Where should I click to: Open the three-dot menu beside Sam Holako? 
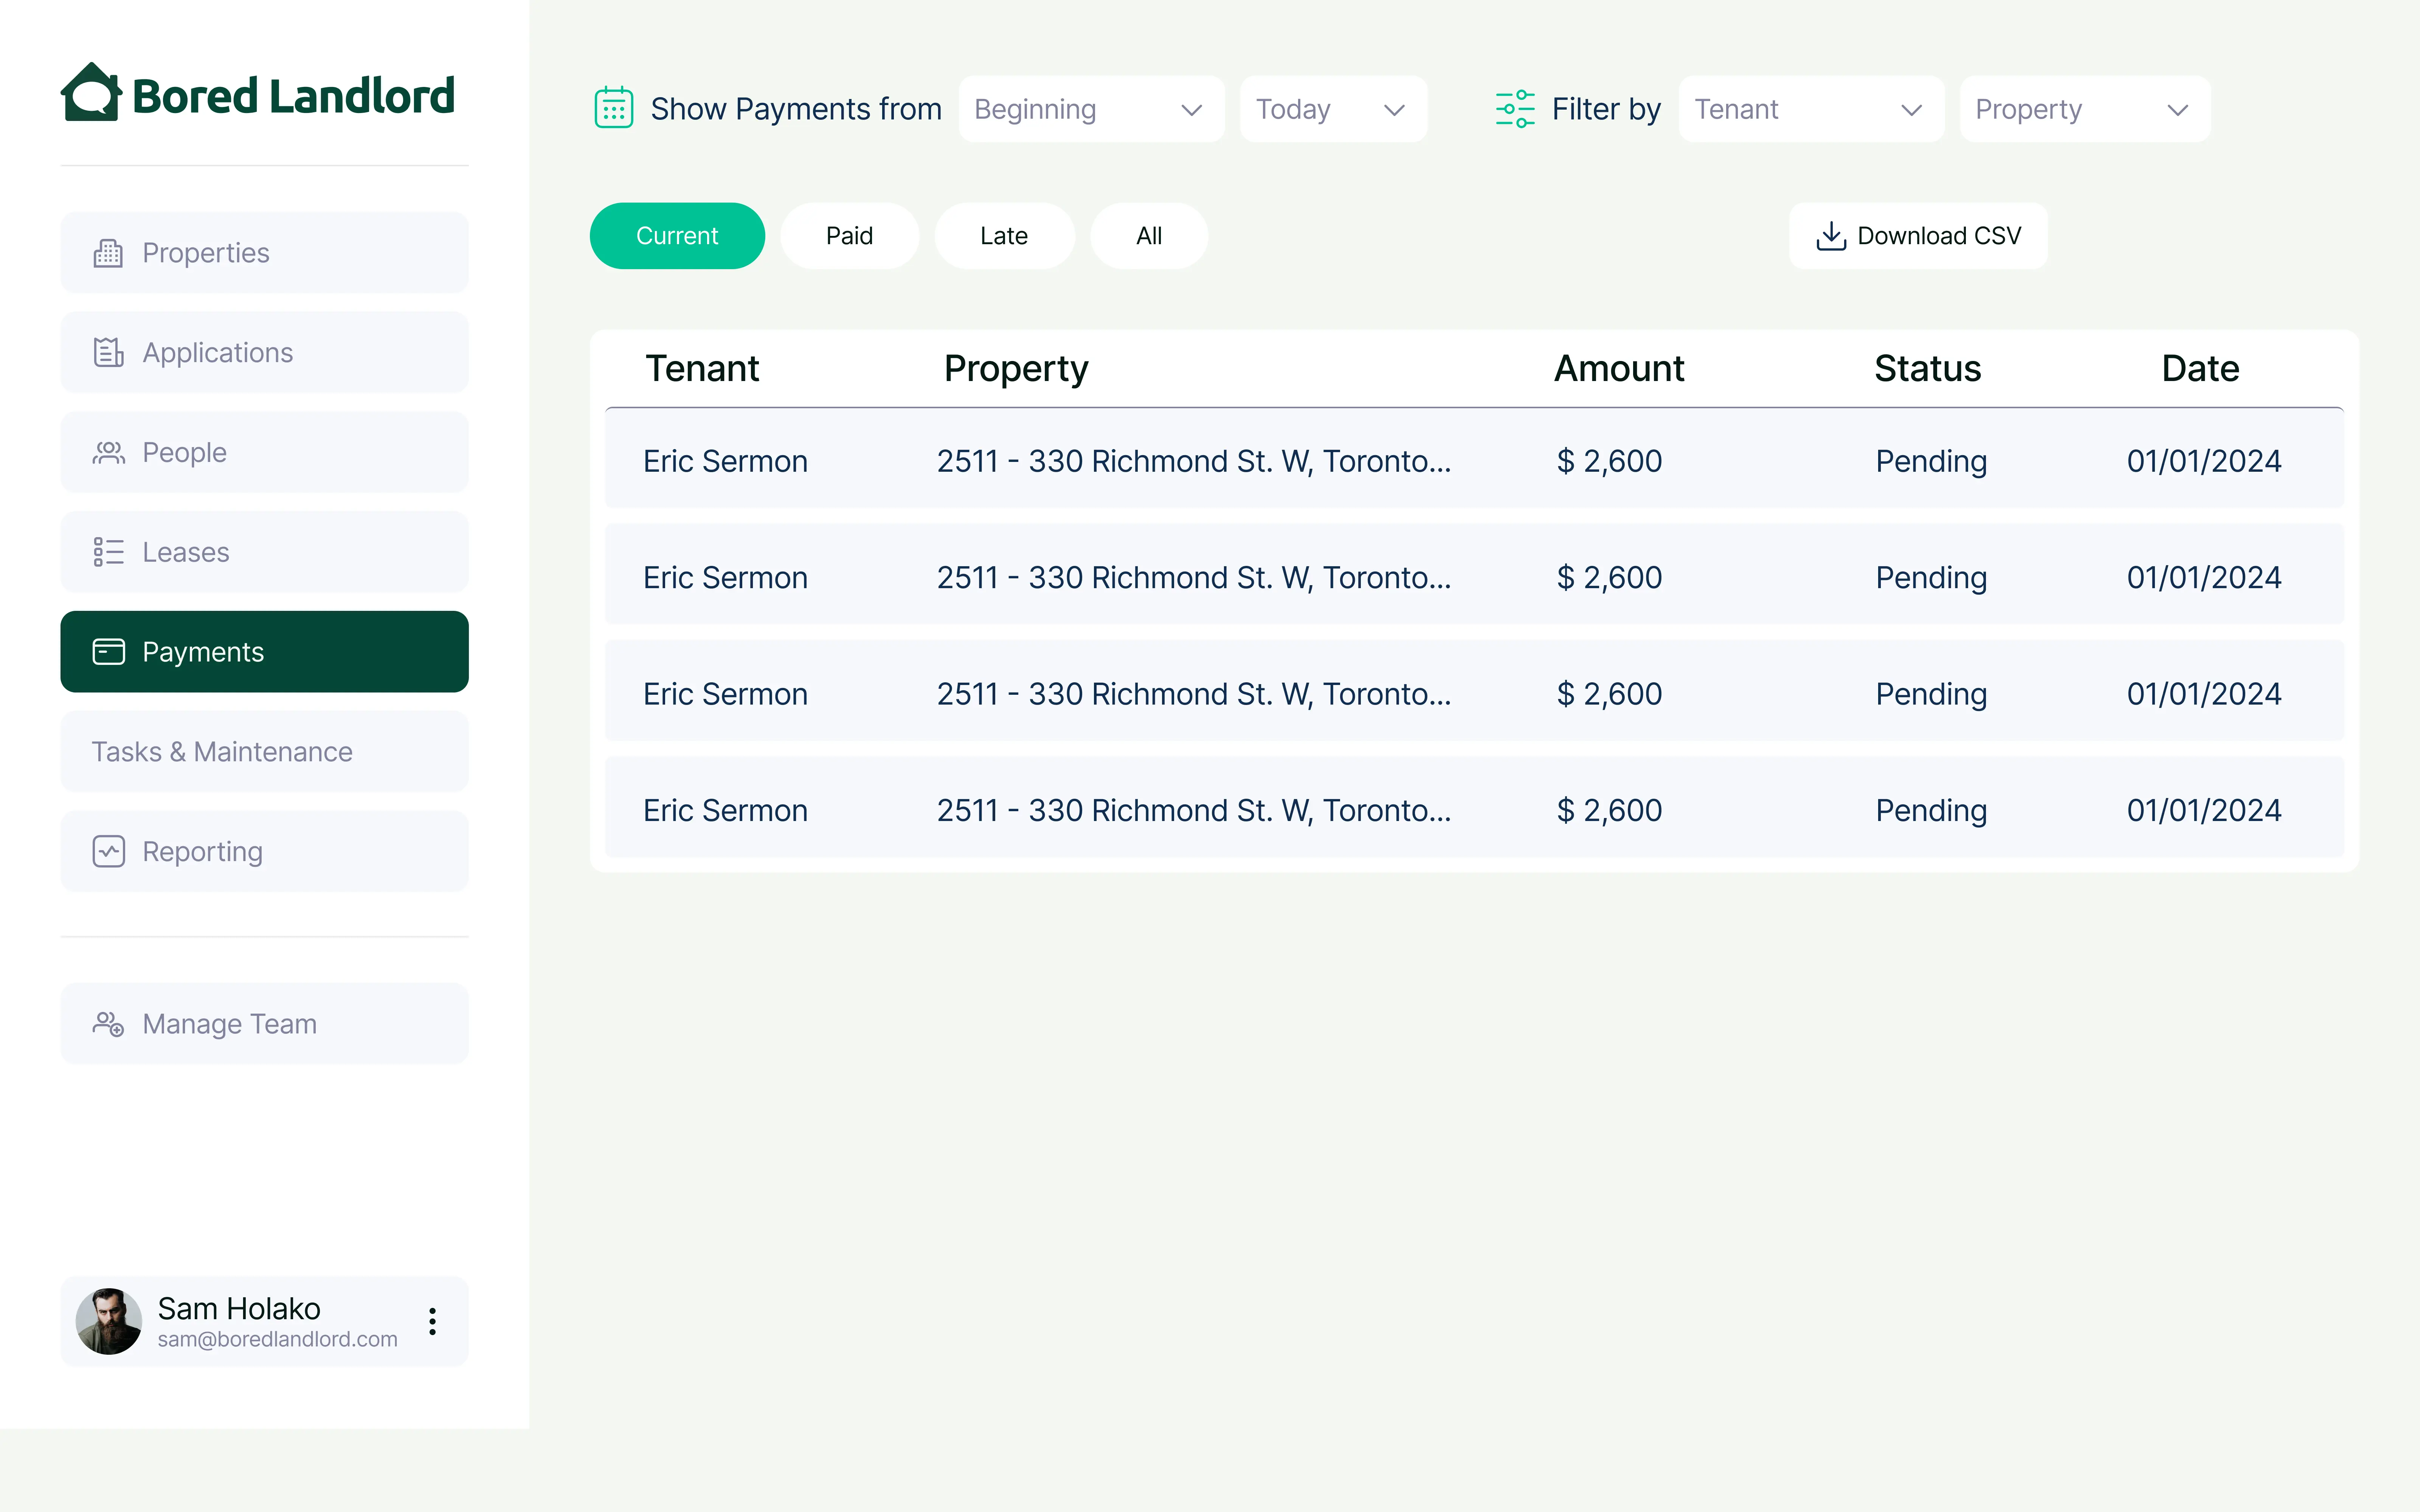432,1321
